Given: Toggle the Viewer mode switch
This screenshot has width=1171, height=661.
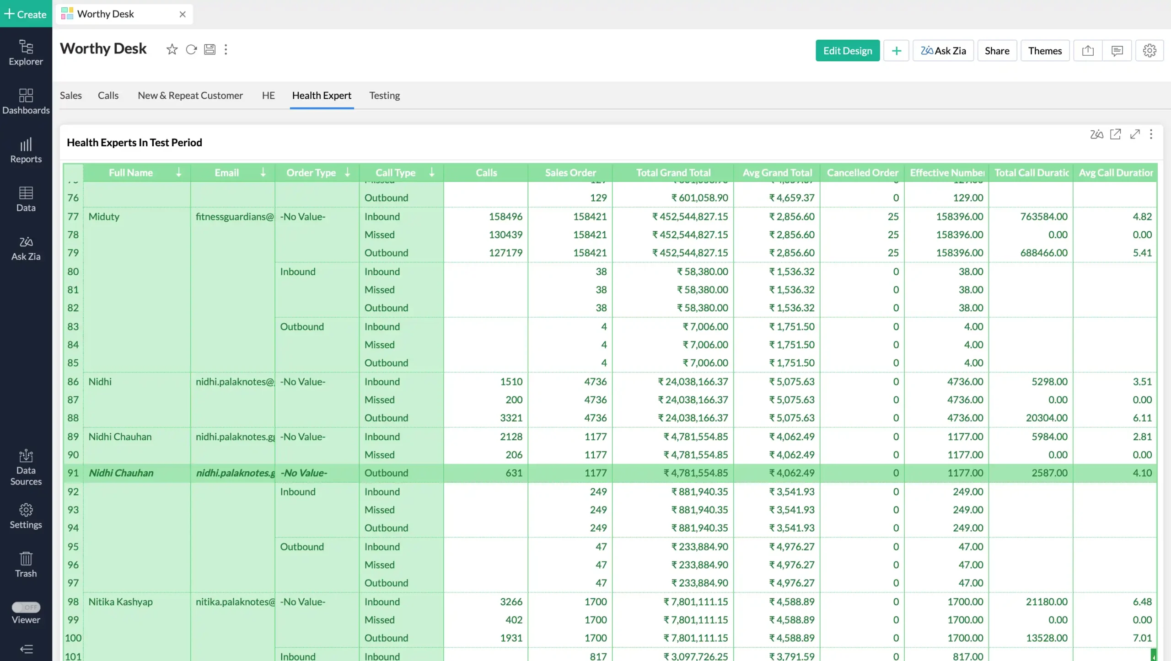Looking at the screenshot, I should coord(26,607).
